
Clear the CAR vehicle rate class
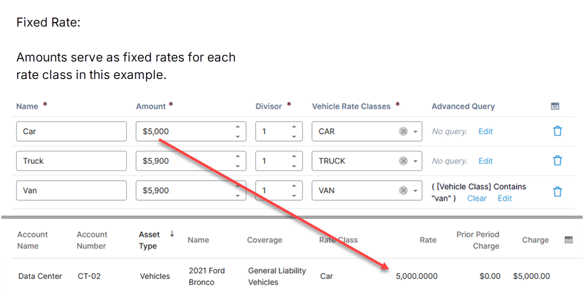(403, 131)
